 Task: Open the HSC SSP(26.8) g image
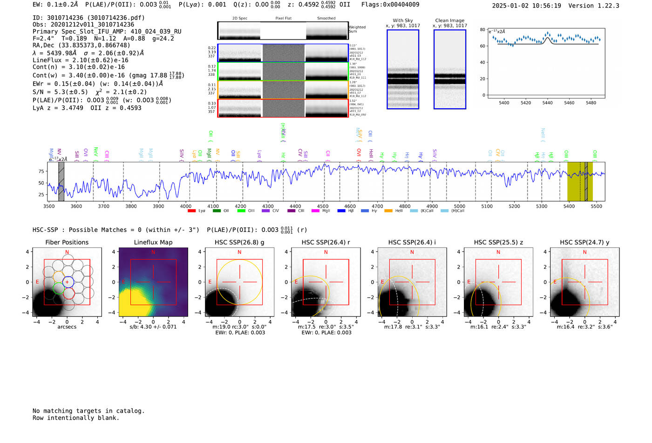(x=239, y=282)
